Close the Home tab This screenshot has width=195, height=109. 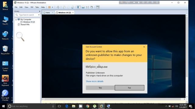(53, 13)
